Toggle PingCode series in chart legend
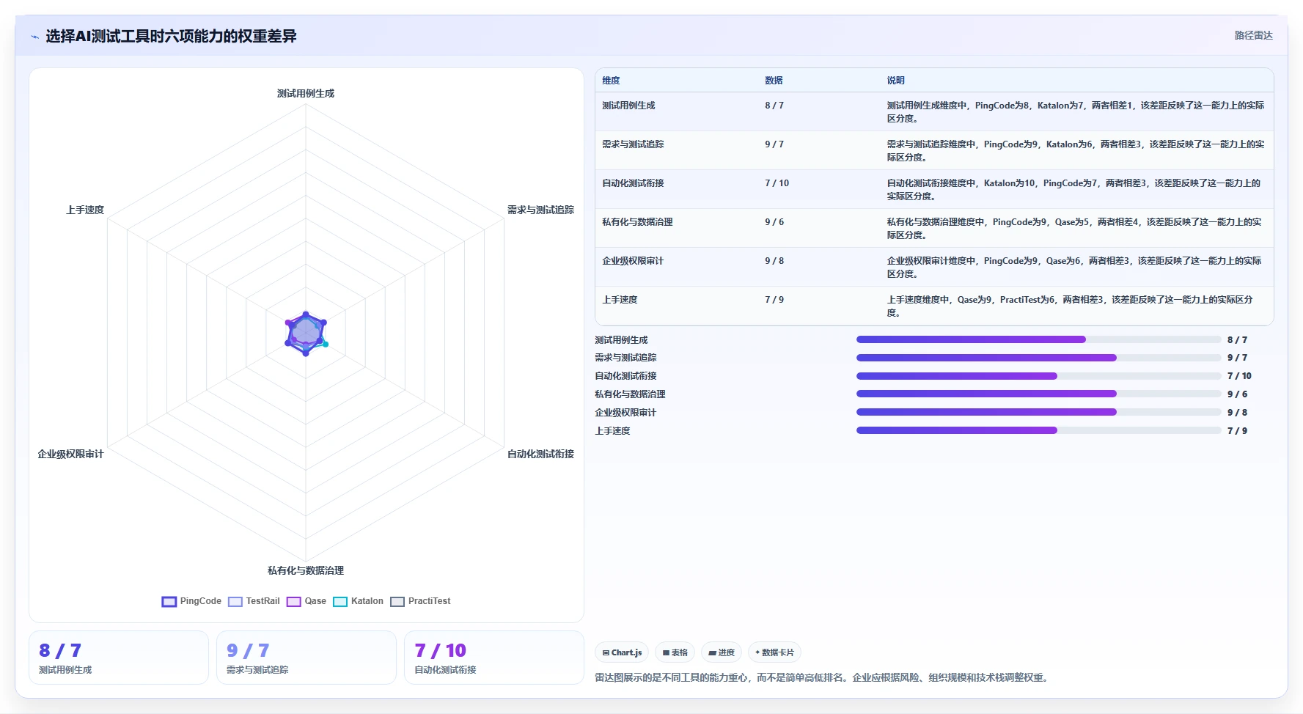1303x714 pixels. [x=191, y=601]
